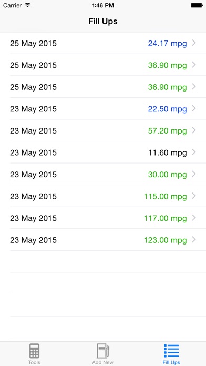Switch to the Tools tab label
Image resolution: width=206 pixels, height=366 pixels.
tap(34, 362)
